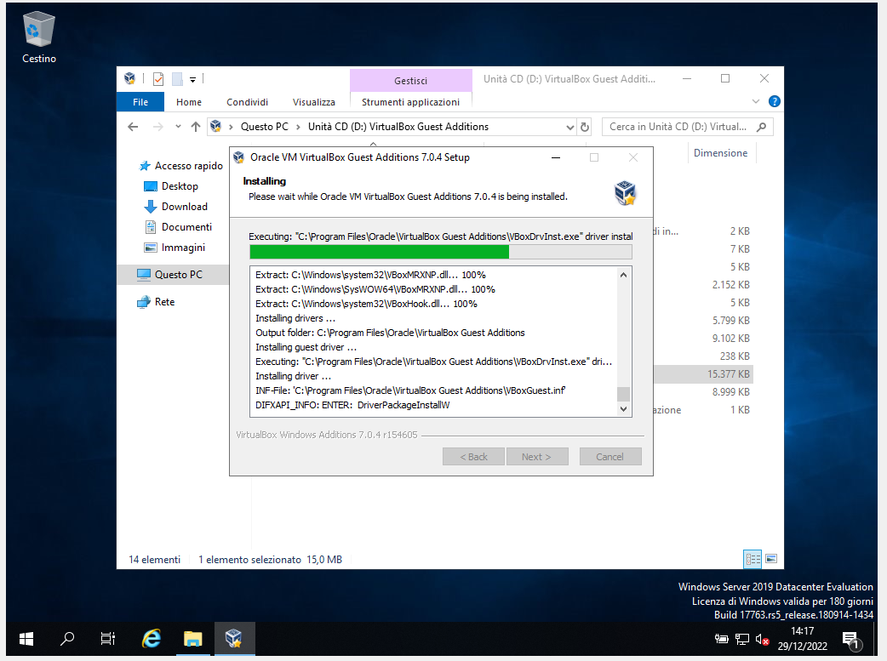Open the Cestino recycle bin icon
887x661 pixels.
[x=38, y=37]
